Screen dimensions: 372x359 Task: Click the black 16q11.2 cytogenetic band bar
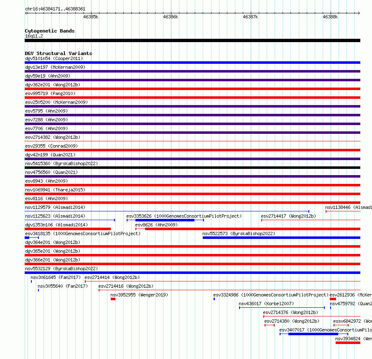click(192, 40)
